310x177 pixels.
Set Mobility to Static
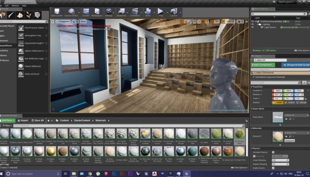pyautogui.click(x=277, y=102)
